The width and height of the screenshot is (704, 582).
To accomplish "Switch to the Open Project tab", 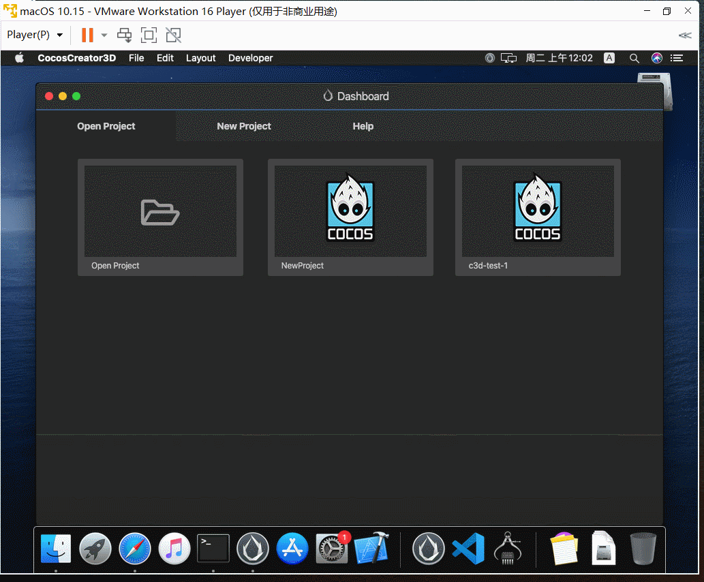I will pyautogui.click(x=106, y=126).
